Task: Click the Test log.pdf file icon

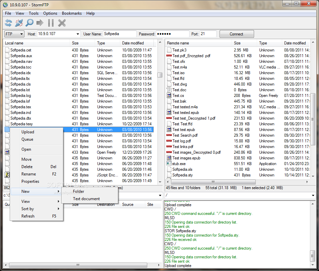Action: (169, 141)
